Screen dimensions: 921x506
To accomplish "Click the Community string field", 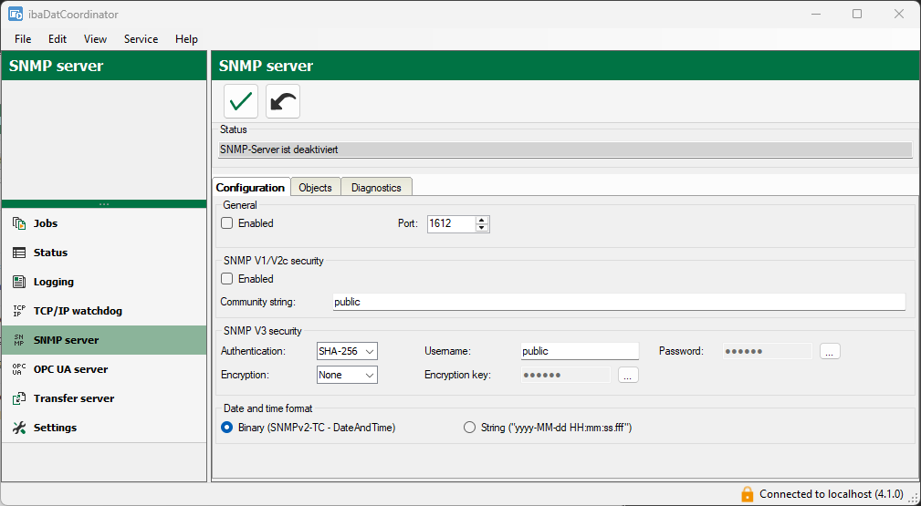I will point(619,302).
